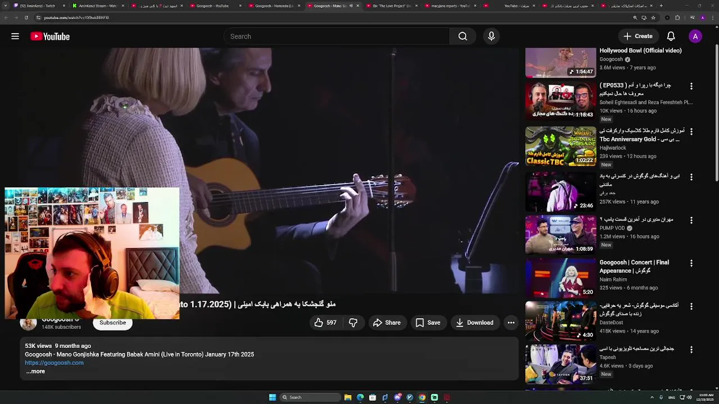
Task: Go back in browser history
Action: tap(6, 17)
